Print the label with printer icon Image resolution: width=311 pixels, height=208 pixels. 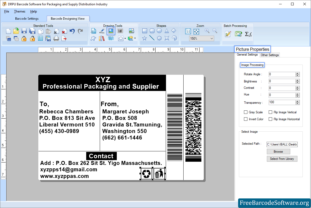click(x=56, y=38)
